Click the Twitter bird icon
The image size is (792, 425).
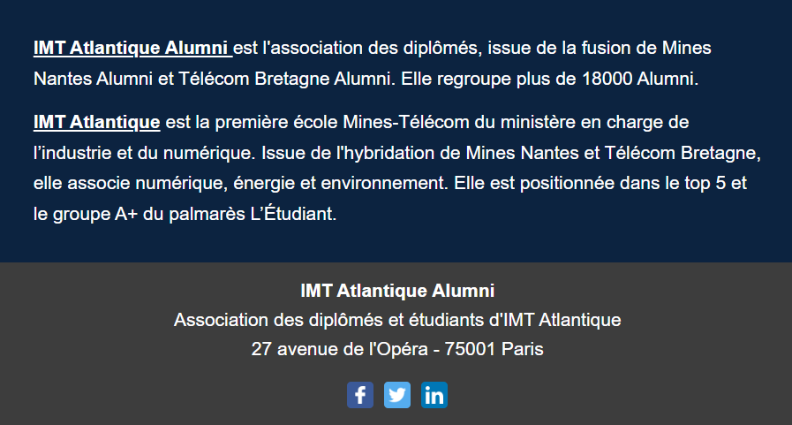[397, 395]
